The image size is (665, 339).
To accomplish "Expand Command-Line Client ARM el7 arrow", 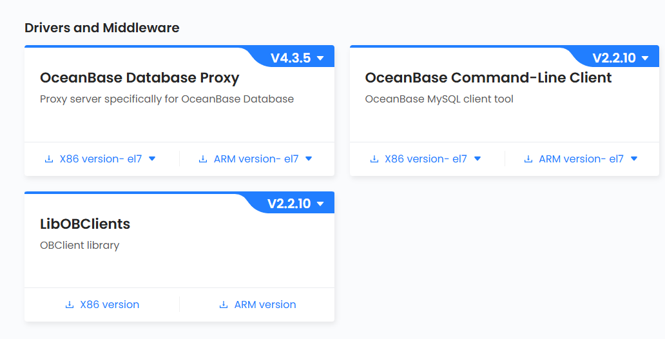I will [634, 159].
